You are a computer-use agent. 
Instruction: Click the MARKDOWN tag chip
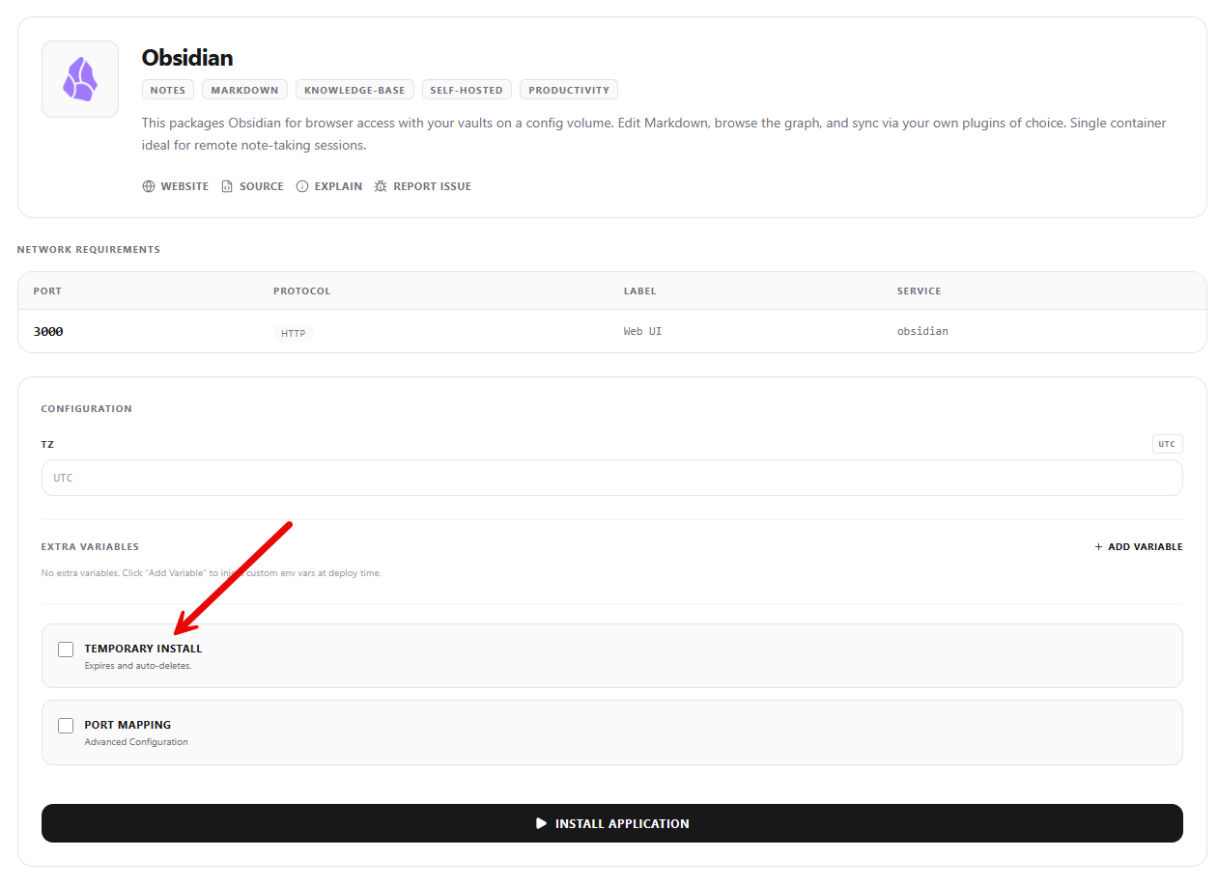(244, 90)
